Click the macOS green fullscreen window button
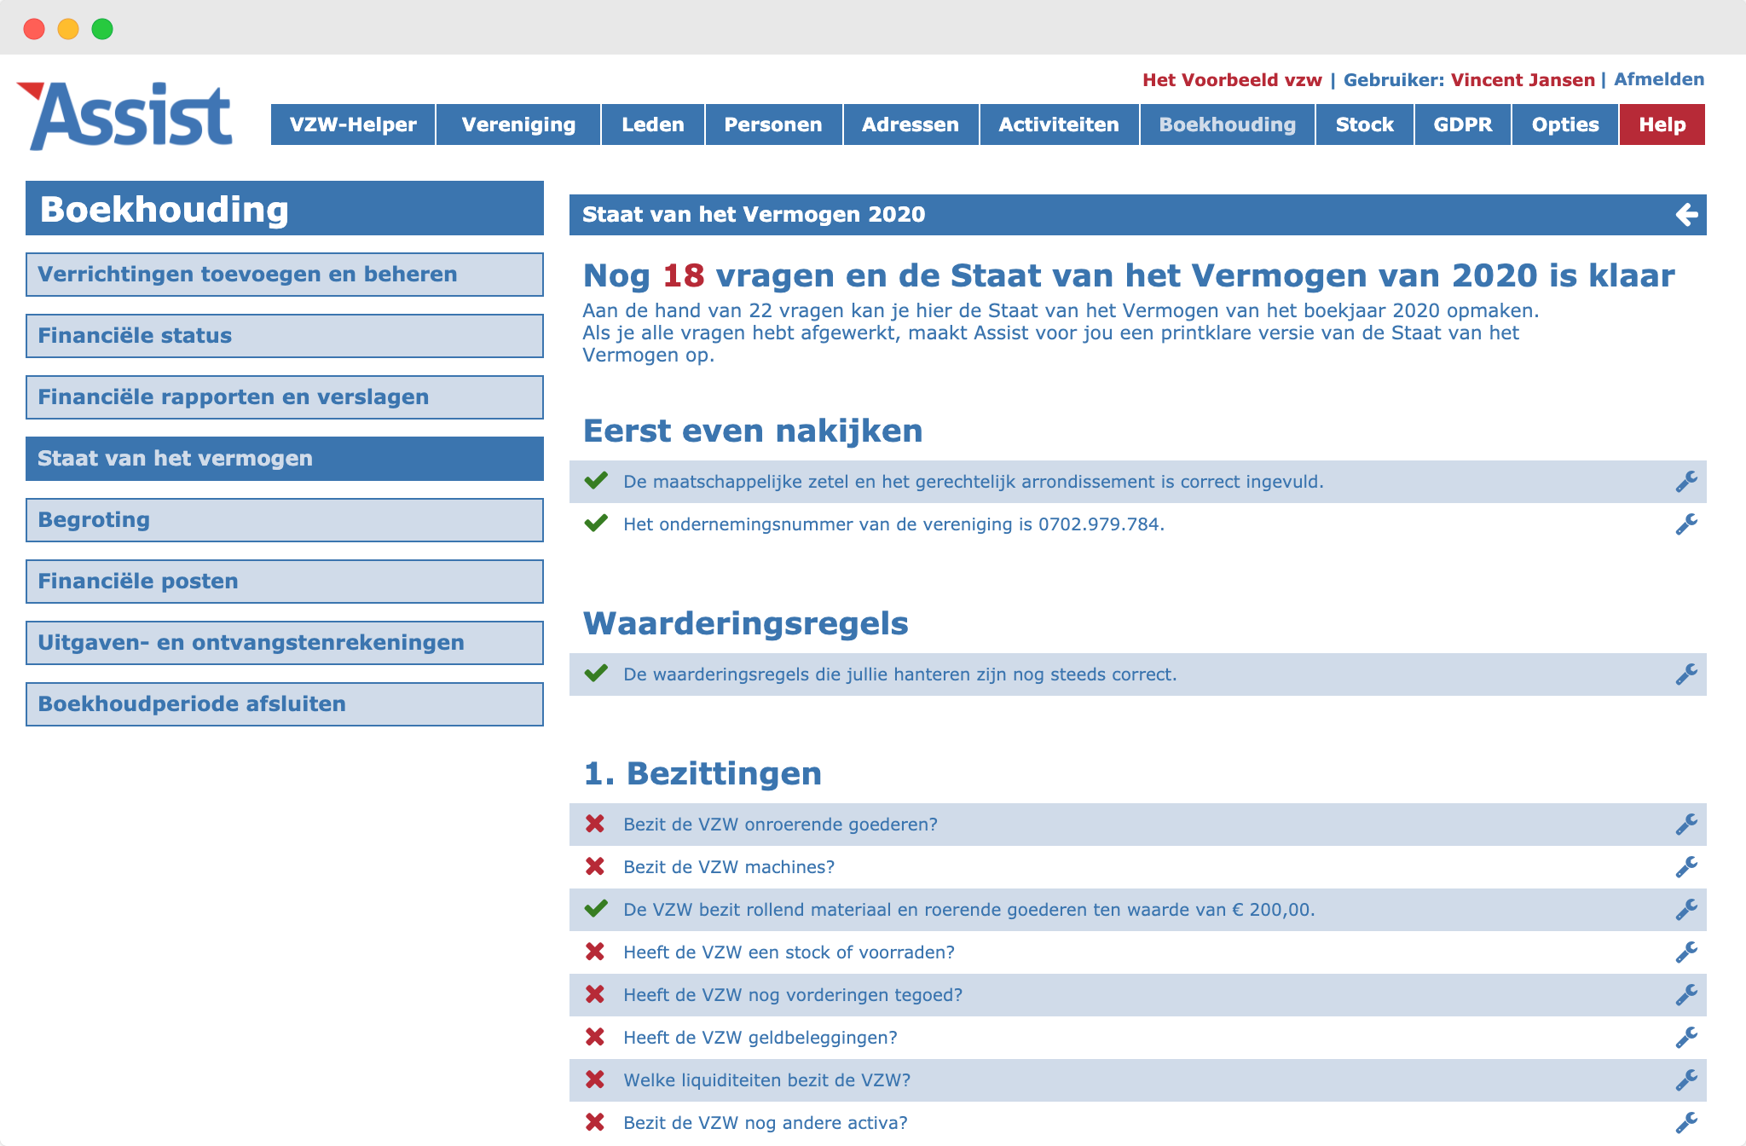Screen dimensions: 1746x1146 pos(102,29)
